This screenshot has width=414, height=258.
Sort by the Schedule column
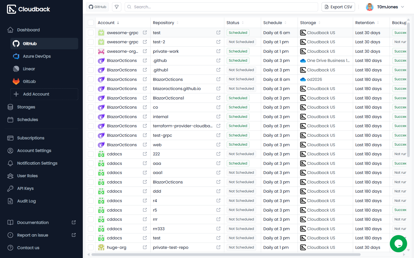275,23
